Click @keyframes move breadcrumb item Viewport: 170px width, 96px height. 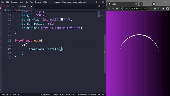tap(24, 10)
